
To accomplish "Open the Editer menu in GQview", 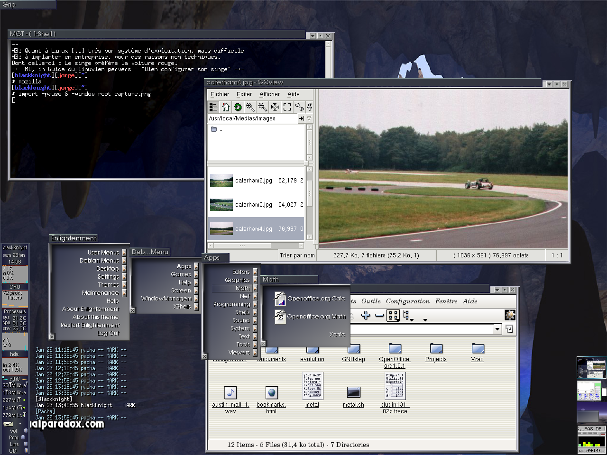I will coord(244,94).
